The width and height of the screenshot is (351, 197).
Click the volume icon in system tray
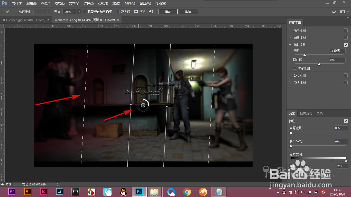(303, 192)
